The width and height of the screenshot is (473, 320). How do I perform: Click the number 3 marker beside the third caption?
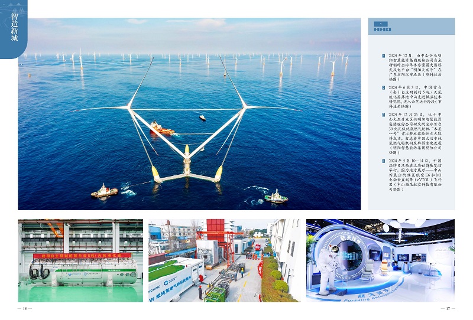(383, 113)
